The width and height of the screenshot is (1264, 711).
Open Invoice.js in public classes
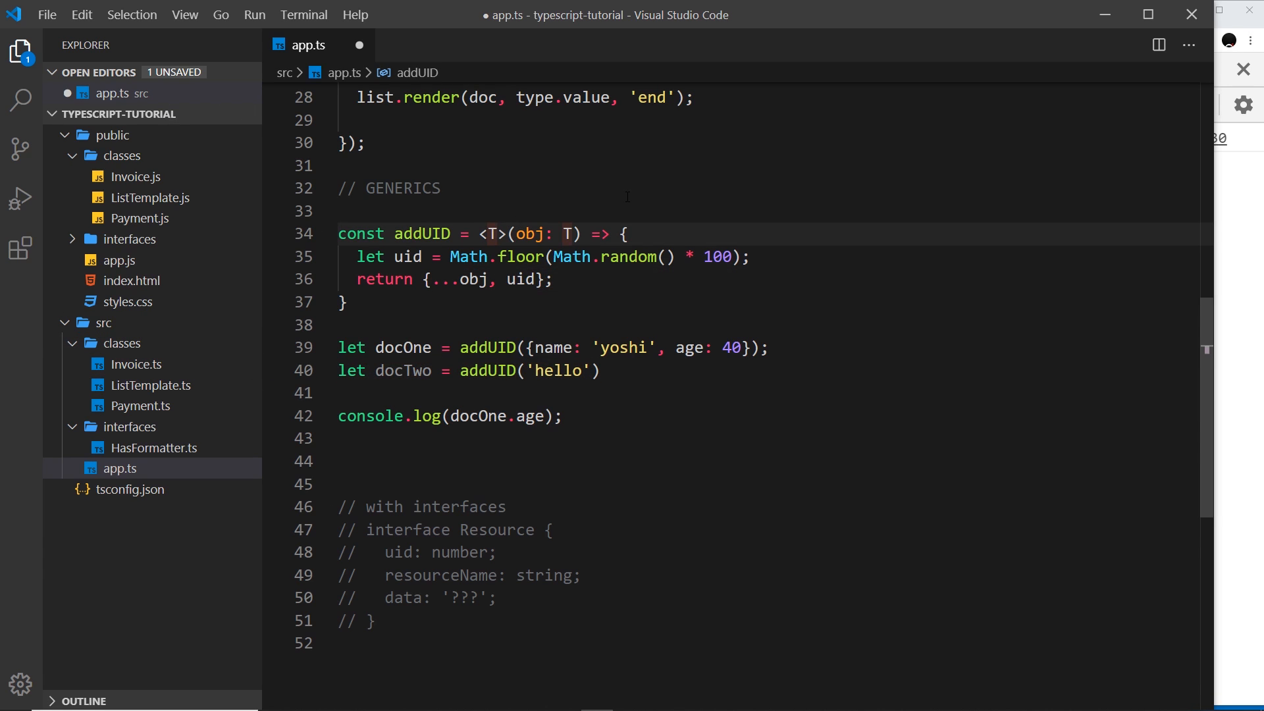pos(136,177)
